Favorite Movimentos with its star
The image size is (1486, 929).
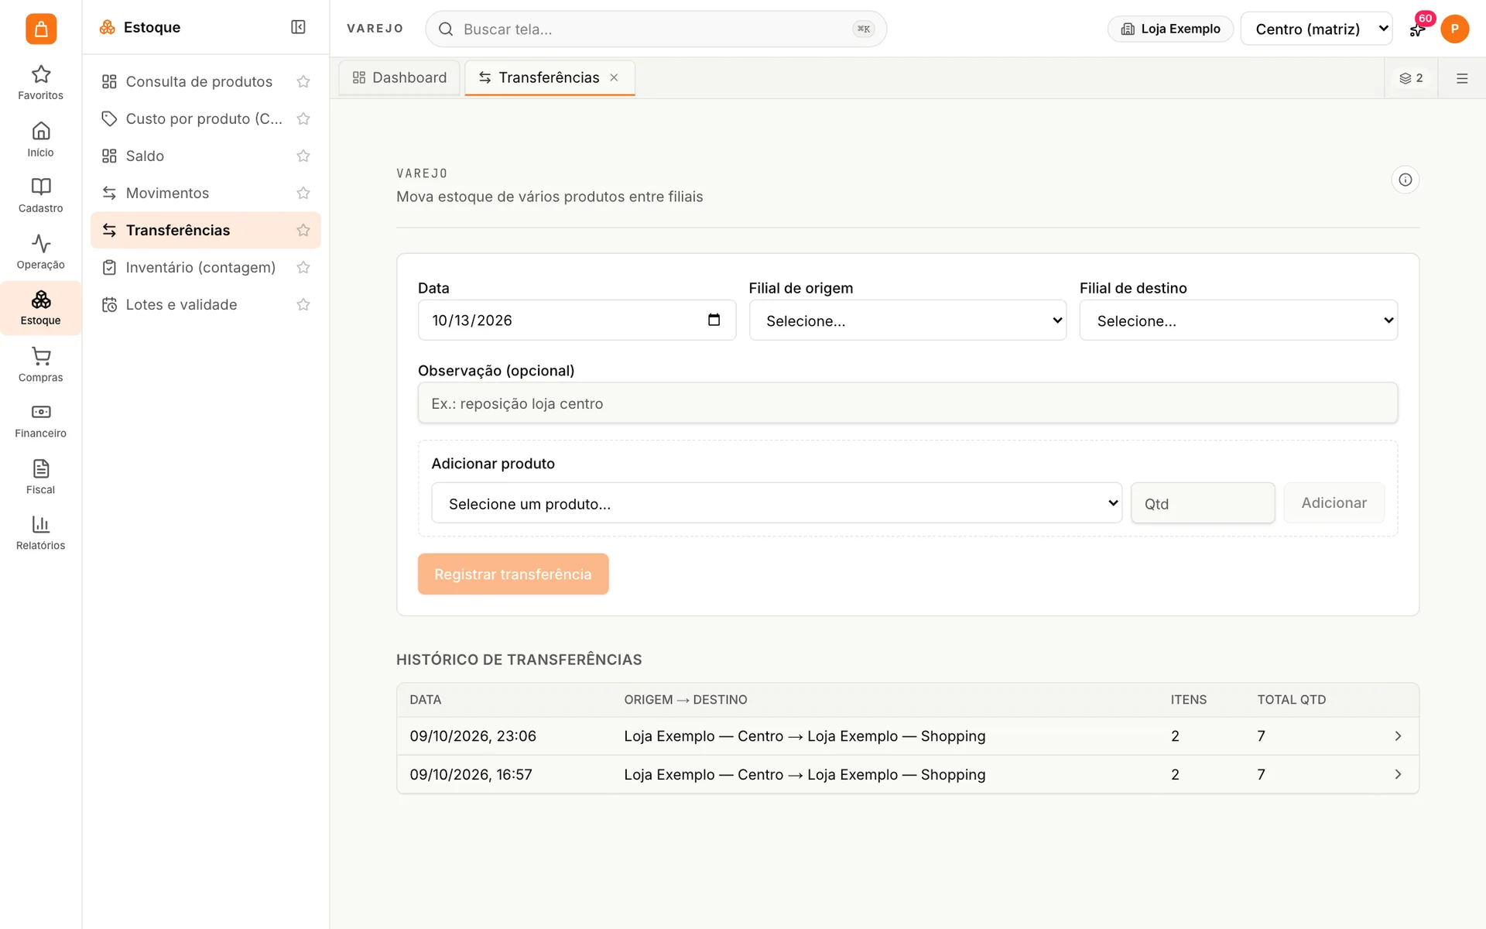pos(303,193)
